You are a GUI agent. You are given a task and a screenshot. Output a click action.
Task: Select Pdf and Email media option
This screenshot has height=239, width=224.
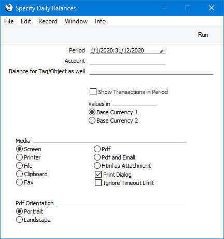pyautogui.click(x=97, y=157)
